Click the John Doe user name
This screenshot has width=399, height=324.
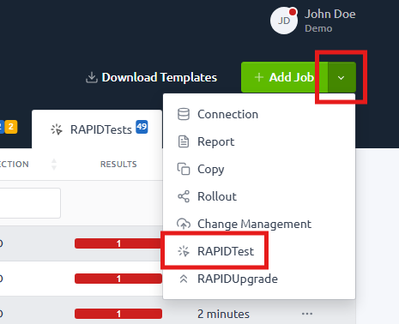click(x=329, y=14)
